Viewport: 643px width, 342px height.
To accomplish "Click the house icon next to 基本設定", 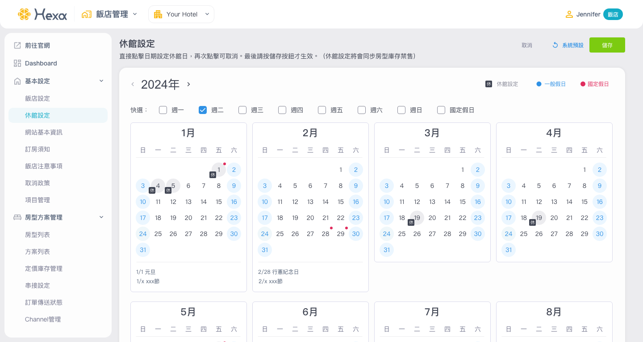I will click(17, 81).
